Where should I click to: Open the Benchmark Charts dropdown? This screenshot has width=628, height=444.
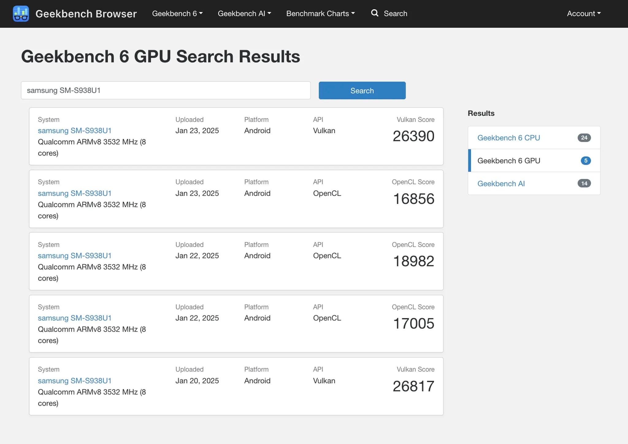(x=320, y=14)
